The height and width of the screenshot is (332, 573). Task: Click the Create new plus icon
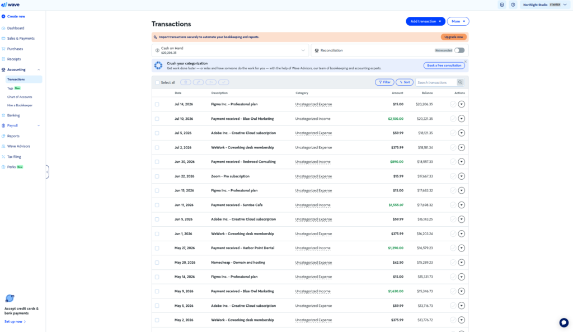(3, 16)
